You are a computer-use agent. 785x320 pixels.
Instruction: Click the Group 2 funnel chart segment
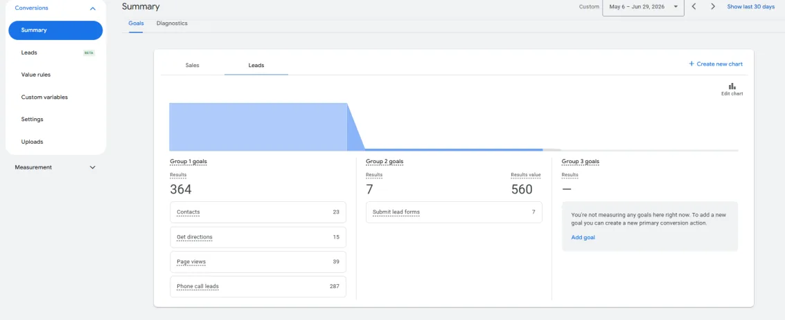pos(454,149)
